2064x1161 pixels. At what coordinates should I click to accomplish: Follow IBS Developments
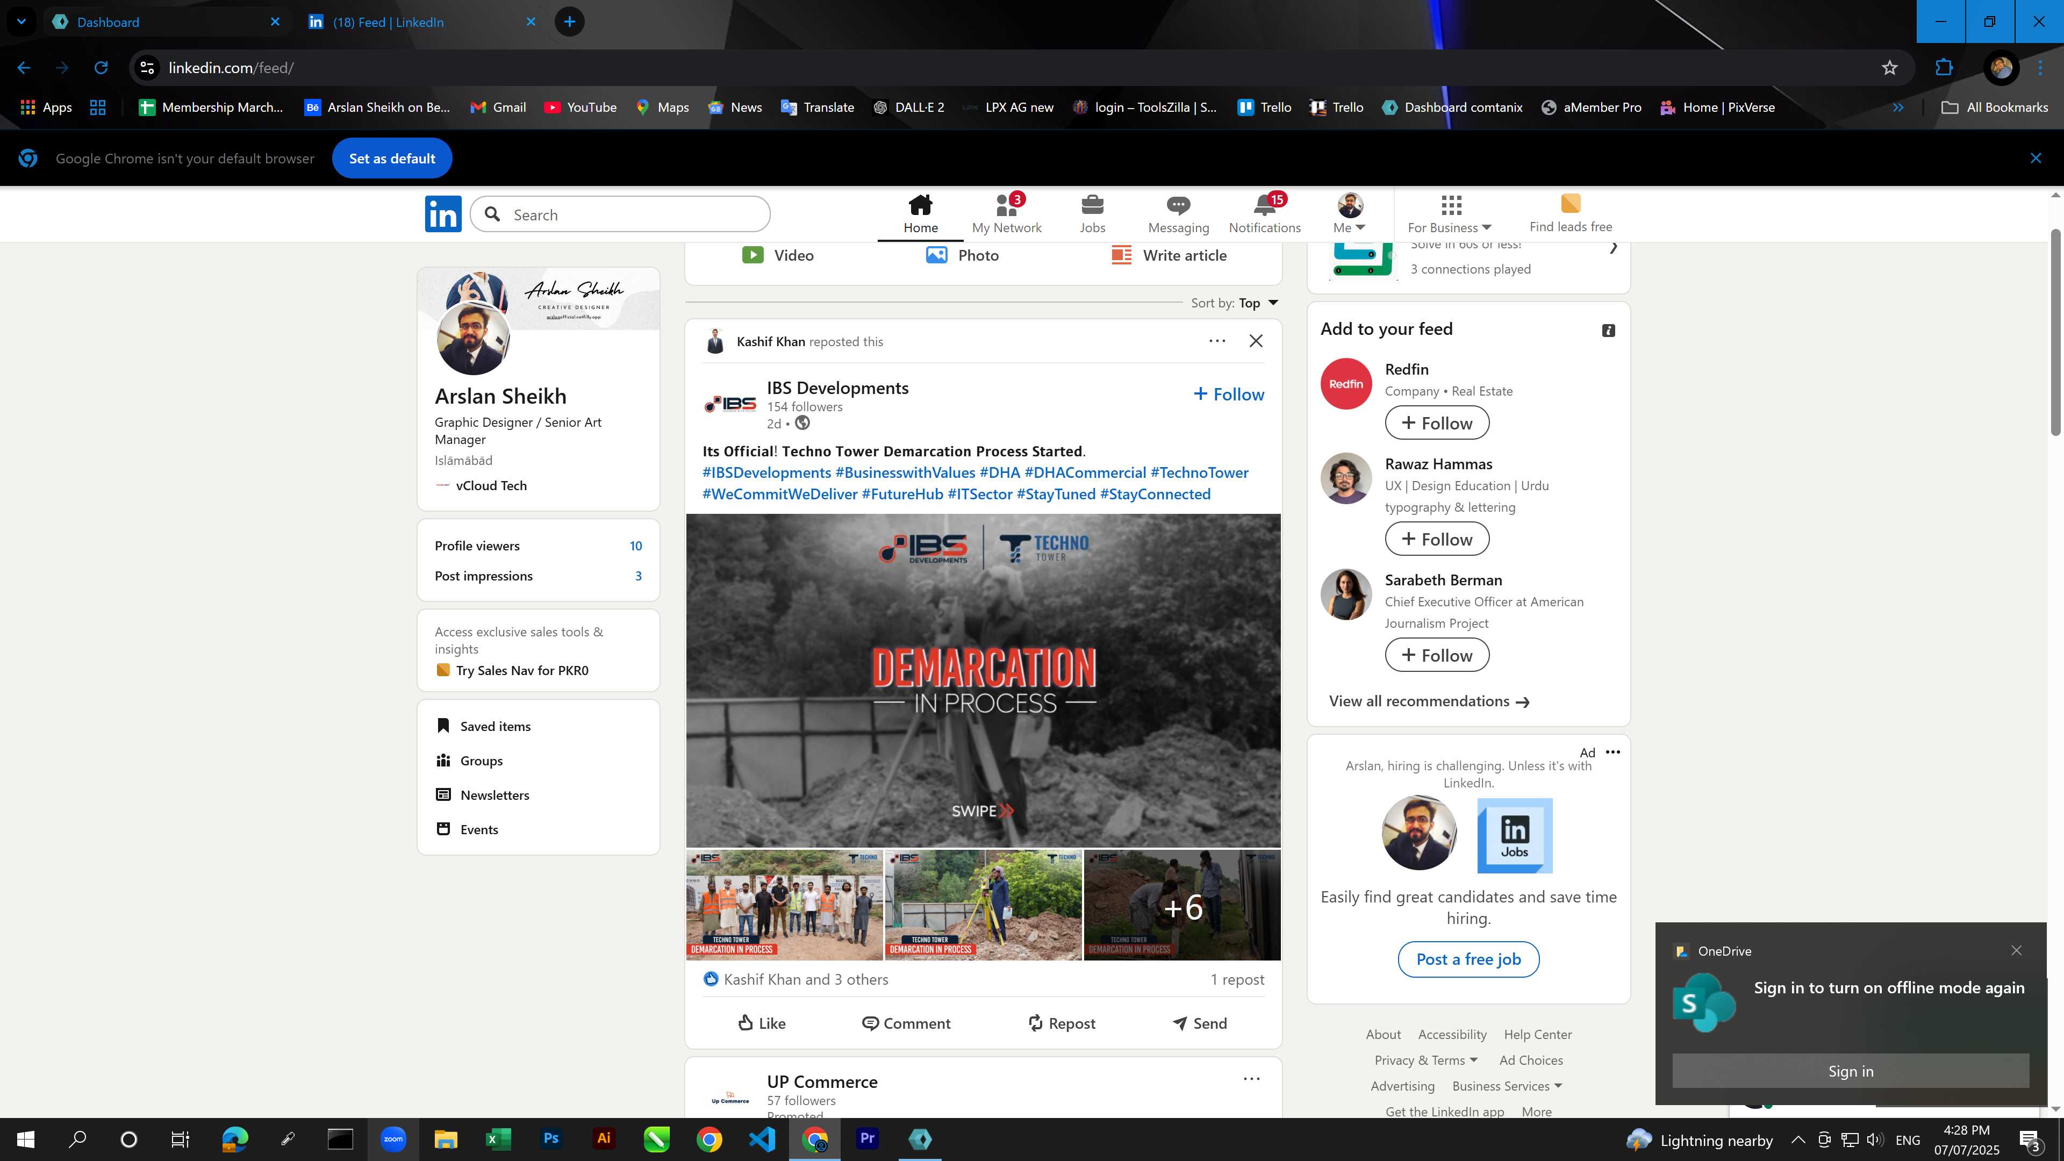[1228, 394]
